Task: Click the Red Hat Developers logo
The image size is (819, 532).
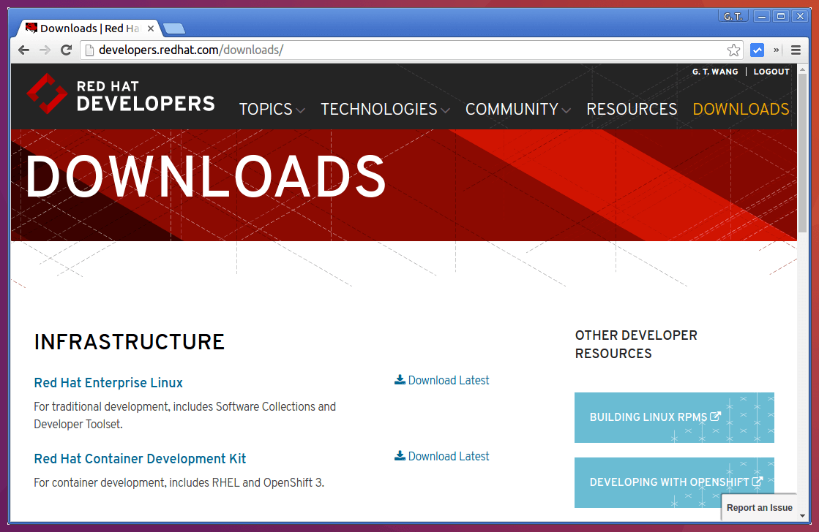Action: coord(120,96)
